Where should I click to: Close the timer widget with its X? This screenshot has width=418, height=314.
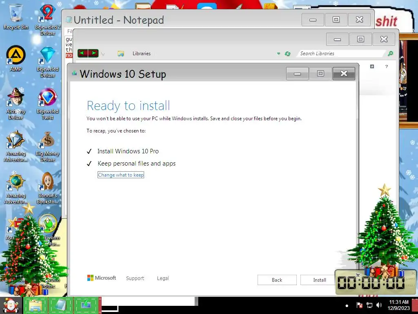point(413,273)
